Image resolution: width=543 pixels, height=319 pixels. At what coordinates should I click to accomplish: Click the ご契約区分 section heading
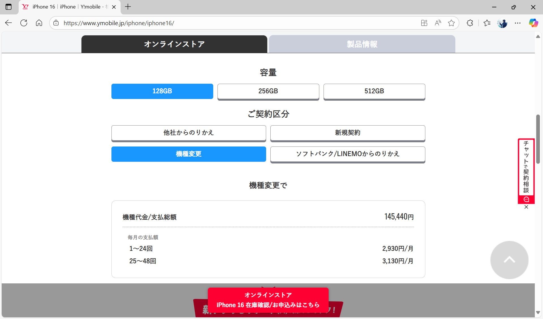click(268, 114)
